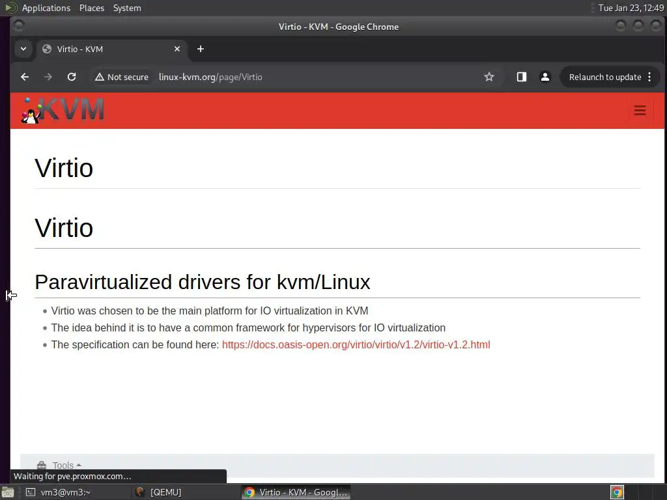667x500 pixels.
Task: Click the Paravirtualized drivers for kvm/Linux heading
Action: tap(203, 282)
